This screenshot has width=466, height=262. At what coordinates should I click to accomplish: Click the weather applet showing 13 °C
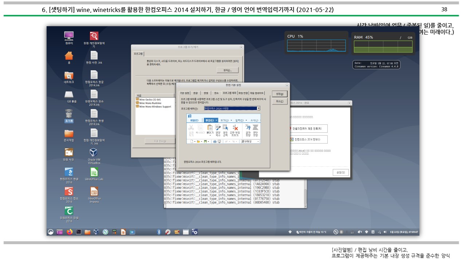pos(312,232)
